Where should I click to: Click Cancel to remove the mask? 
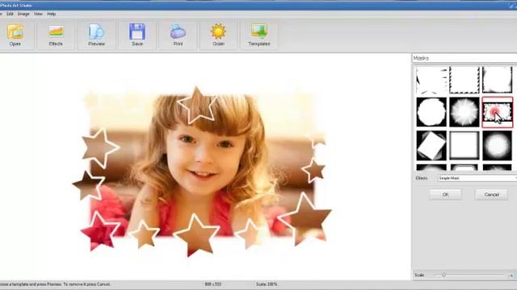(x=491, y=195)
